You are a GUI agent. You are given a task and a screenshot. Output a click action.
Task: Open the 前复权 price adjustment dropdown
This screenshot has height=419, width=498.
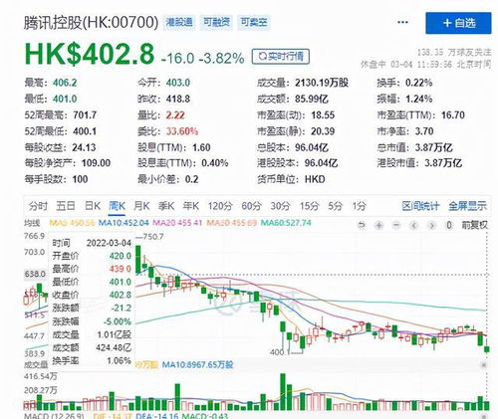click(x=474, y=225)
